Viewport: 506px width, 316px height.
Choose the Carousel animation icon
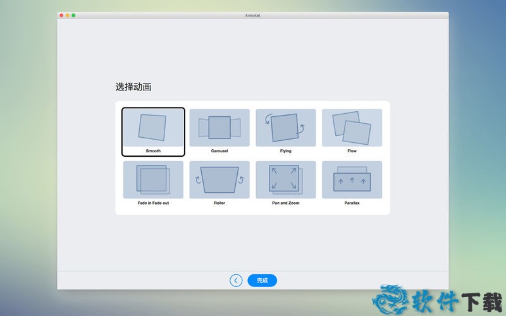click(219, 128)
